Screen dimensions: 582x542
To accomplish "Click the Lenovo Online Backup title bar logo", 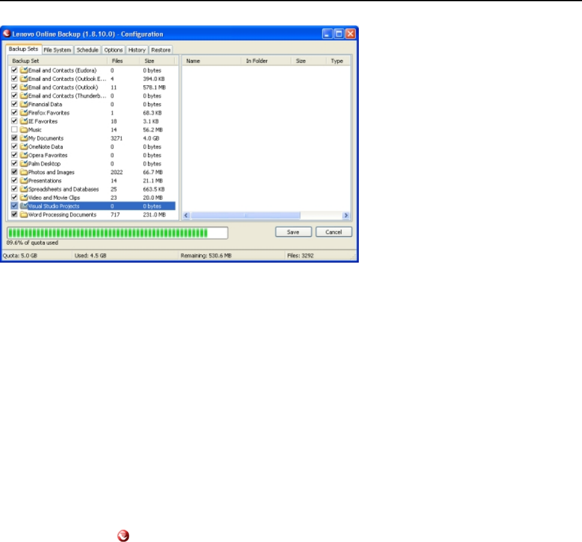I will [x=6, y=34].
